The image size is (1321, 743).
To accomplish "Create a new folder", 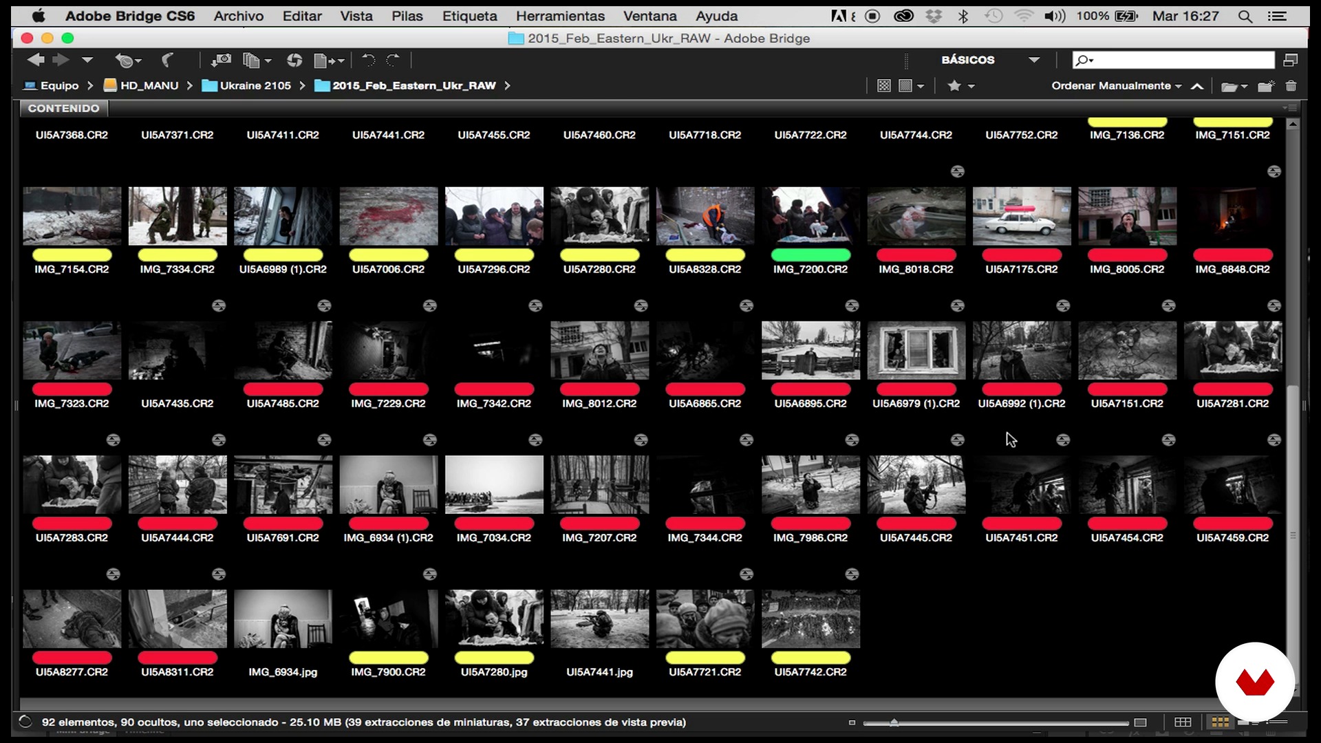I will 1266,86.
